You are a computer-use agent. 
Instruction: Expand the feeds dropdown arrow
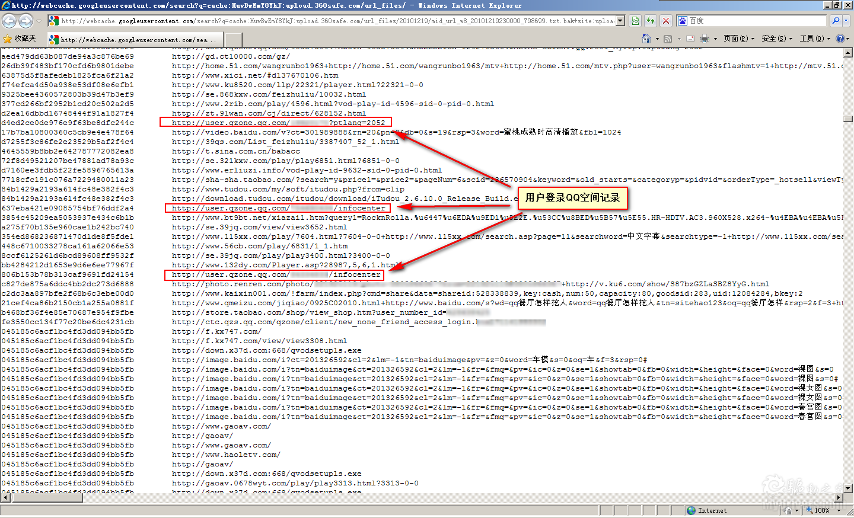tap(679, 39)
